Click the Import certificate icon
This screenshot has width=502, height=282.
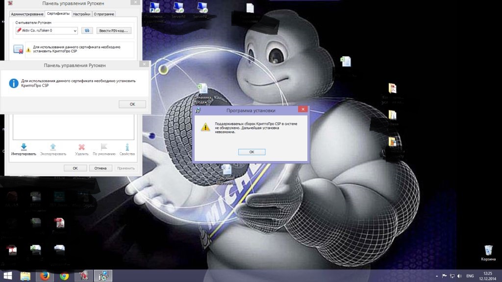click(x=24, y=148)
